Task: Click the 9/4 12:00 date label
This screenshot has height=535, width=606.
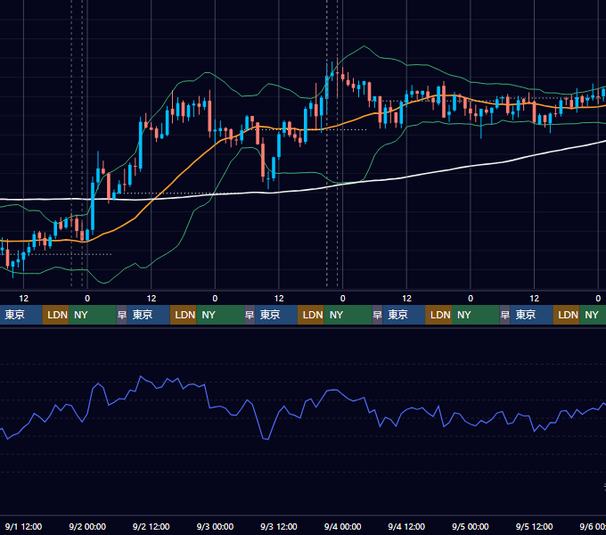Action: tap(406, 526)
